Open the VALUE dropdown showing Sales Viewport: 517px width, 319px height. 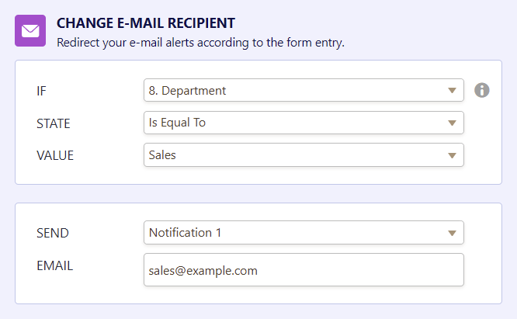[x=295, y=154]
